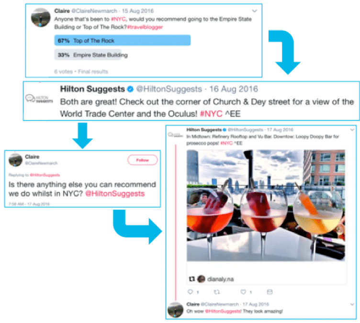Image resolution: width=360 pixels, height=323 pixels.
Task: Click the retweet symbol beside dianaly.na
Action: click(x=191, y=279)
